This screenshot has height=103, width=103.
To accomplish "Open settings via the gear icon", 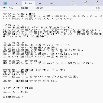I will coord(98,8).
